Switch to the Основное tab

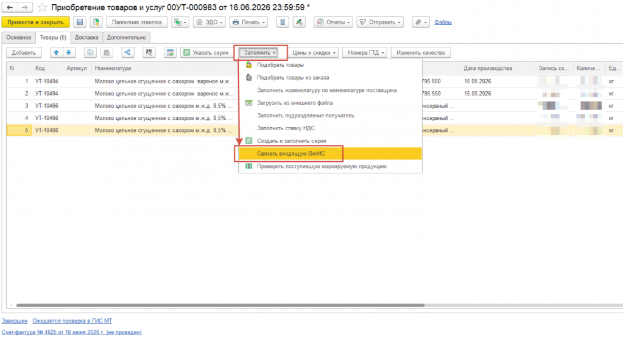18,37
